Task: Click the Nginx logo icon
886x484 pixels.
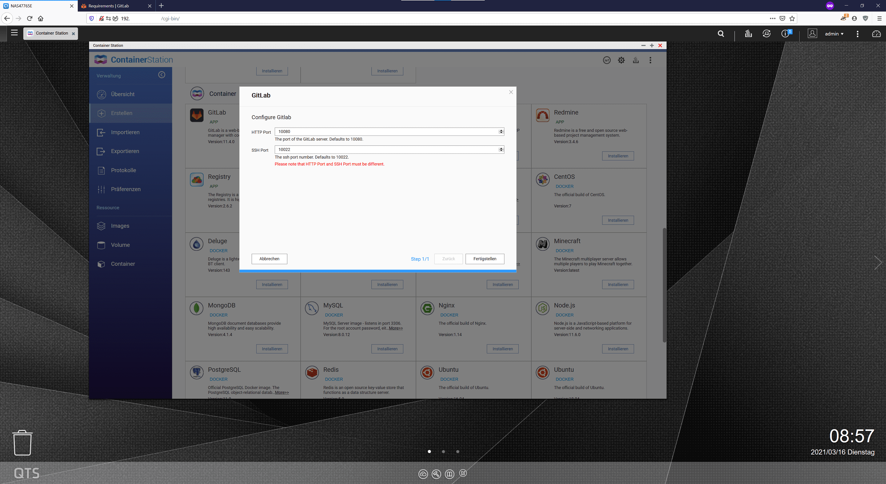Action: pos(427,308)
